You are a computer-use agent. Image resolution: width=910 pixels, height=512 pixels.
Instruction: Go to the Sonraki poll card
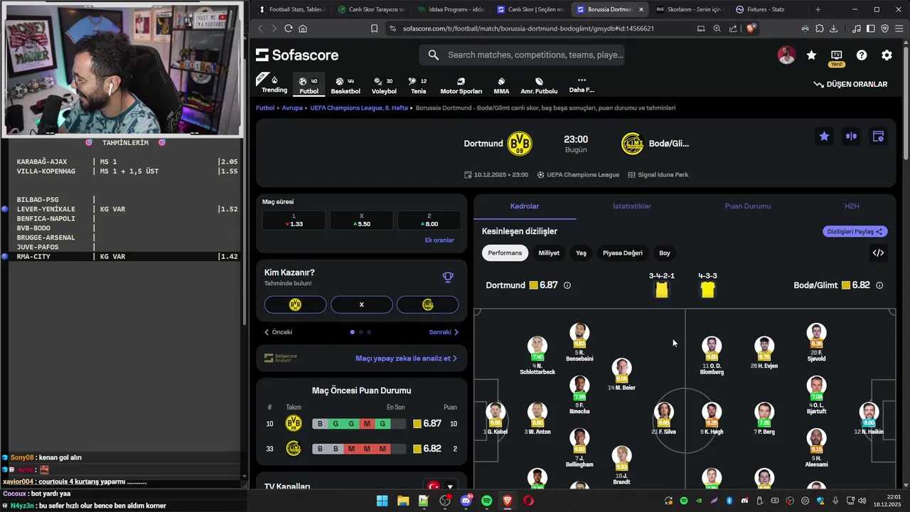(x=444, y=332)
